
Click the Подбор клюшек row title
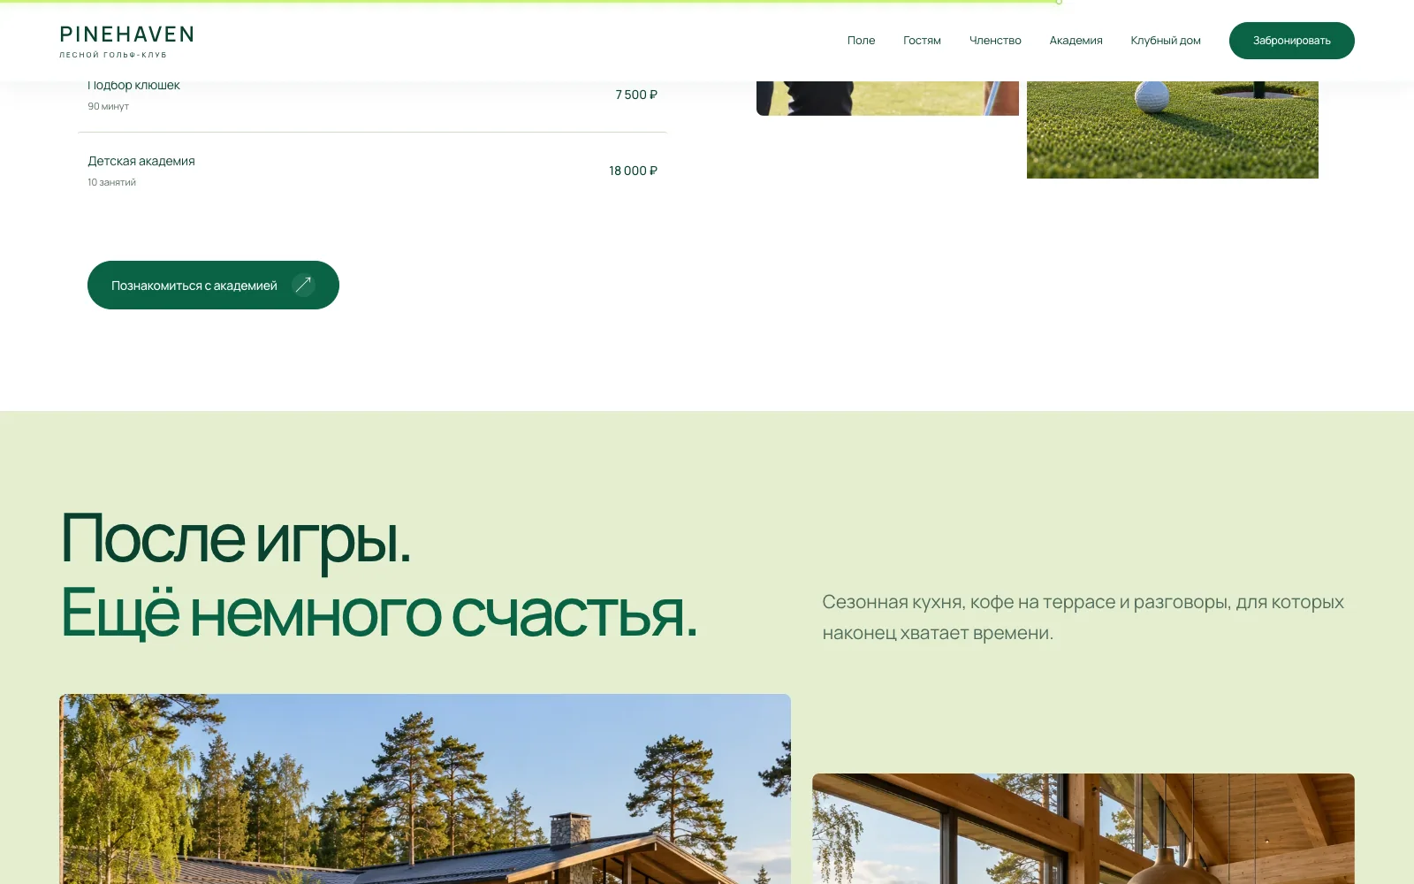[133, 86]
